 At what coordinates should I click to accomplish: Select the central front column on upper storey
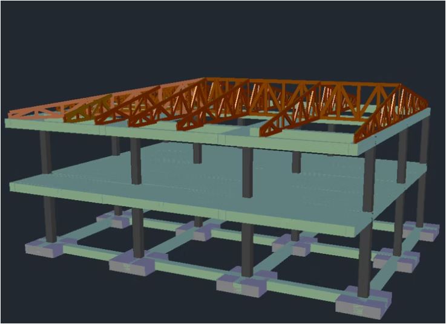point(247,172)
